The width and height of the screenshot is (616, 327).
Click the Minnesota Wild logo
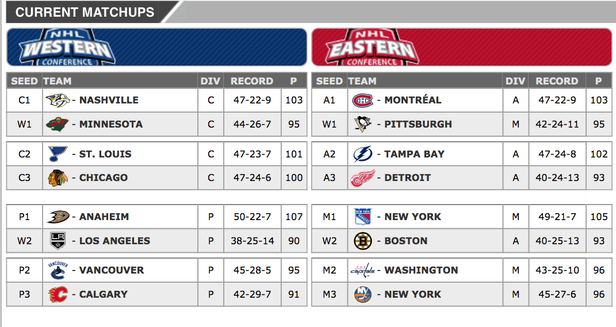pos(58,124)
